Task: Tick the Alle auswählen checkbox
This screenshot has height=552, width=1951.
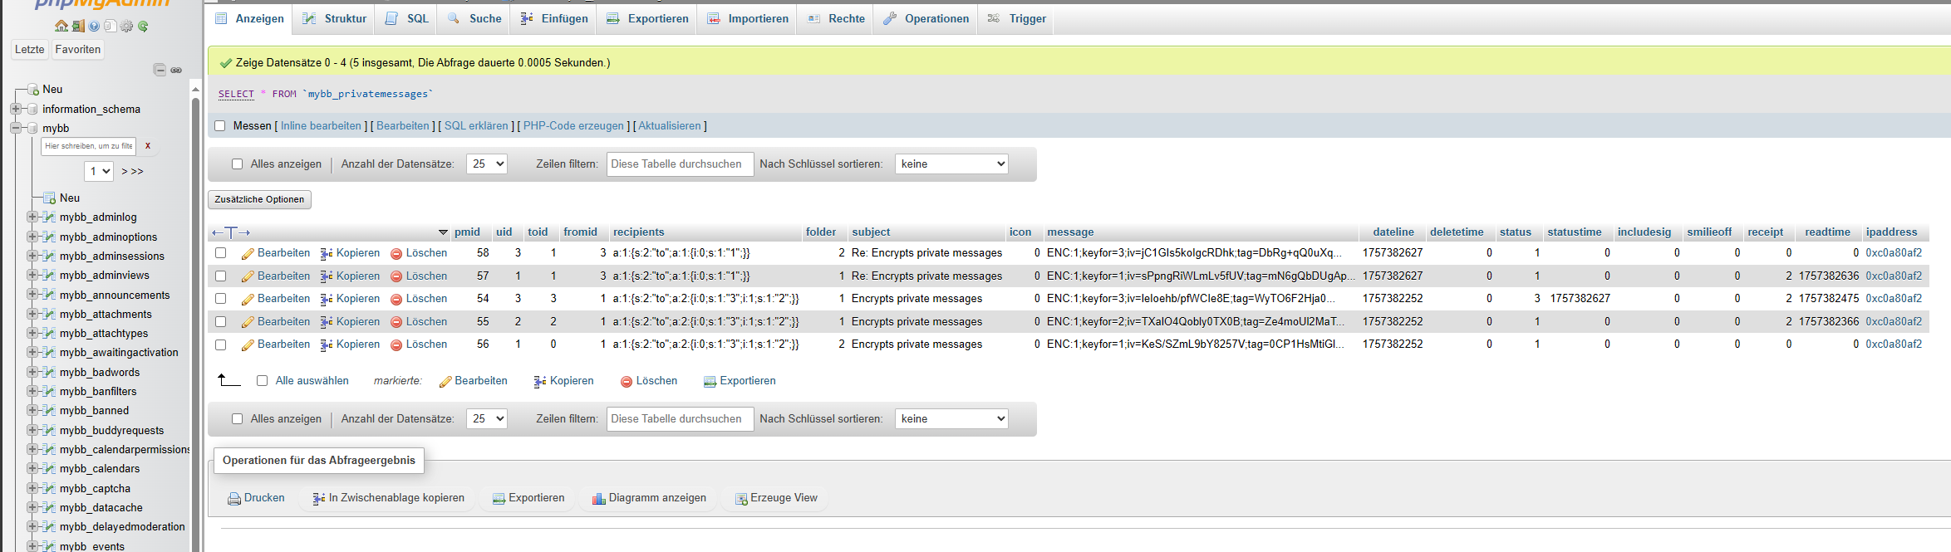Action: point(263,381)
